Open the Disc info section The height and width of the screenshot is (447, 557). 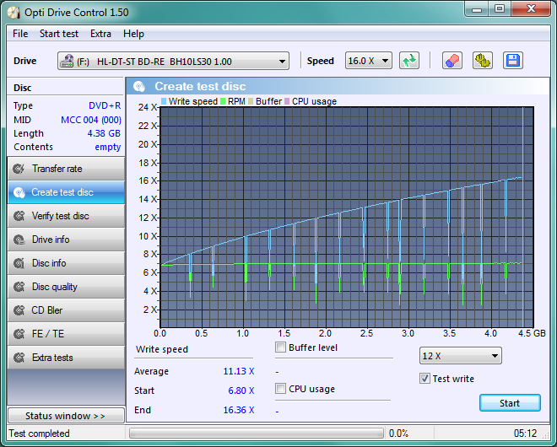(66, 263)
